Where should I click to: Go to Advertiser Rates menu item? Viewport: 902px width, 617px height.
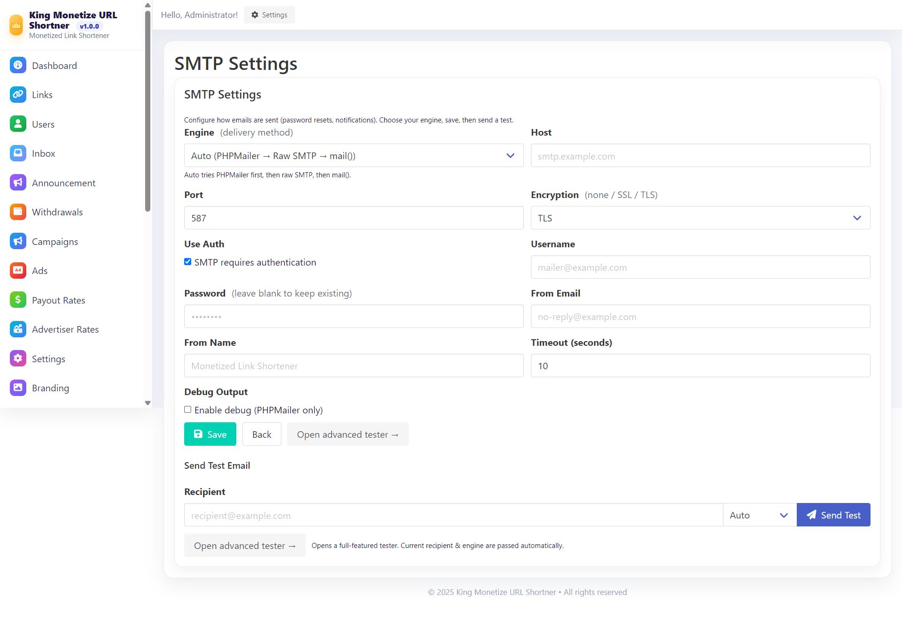65,329
